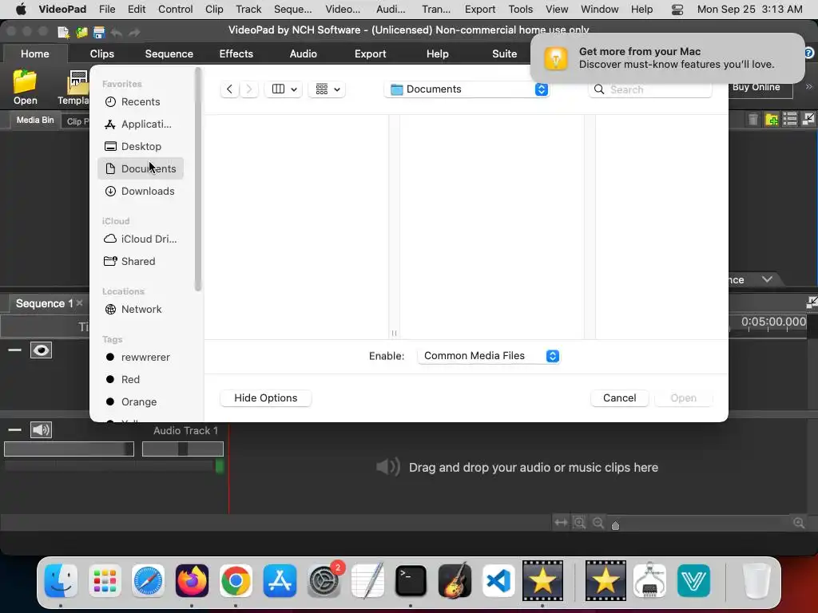Switch Media Bin to list view icon
Image resolution: width=818 pixels, height=613 pixels.
pos(790,120)
